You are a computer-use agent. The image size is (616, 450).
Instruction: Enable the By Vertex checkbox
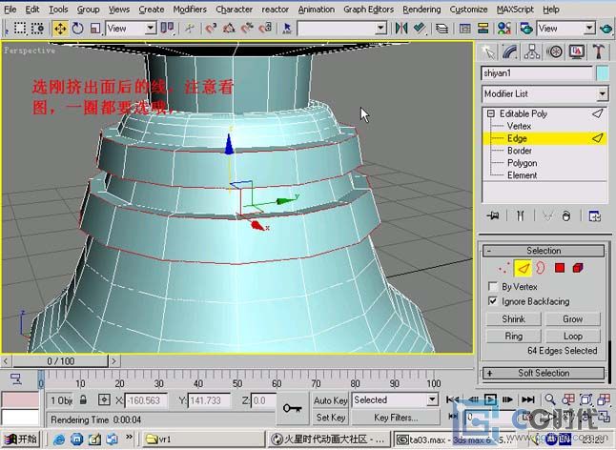pyautogui.click(x=493, y=286)
